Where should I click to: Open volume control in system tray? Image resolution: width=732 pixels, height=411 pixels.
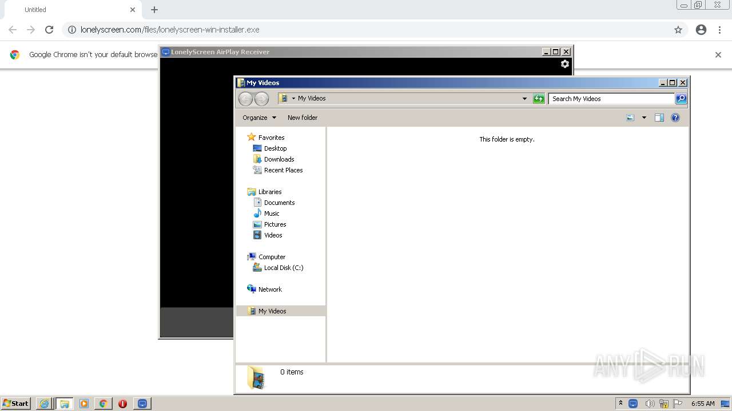coord(650,404)
